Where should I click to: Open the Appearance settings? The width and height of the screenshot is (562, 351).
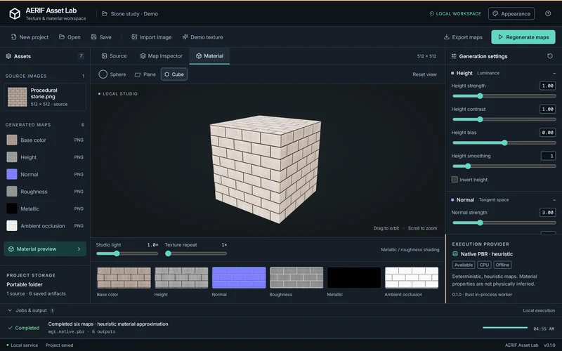[x=511, y=13]
